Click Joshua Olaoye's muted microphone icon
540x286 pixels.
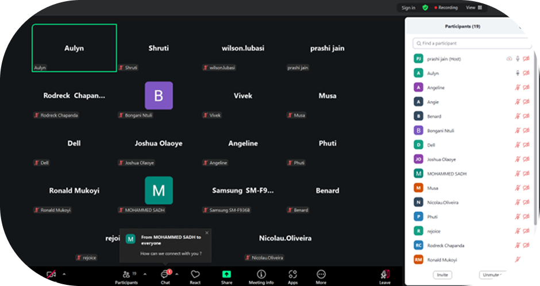518,159
